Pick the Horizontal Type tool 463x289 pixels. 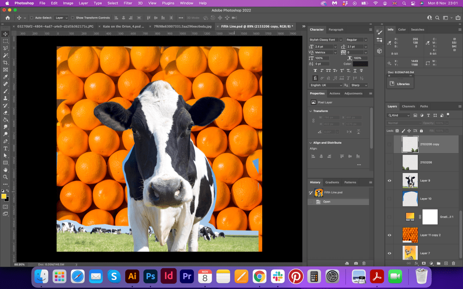point(5,148)
